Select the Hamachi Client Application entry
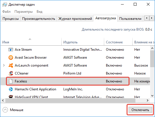Screen dimensions: 155x117 click(x=35, y=89)
